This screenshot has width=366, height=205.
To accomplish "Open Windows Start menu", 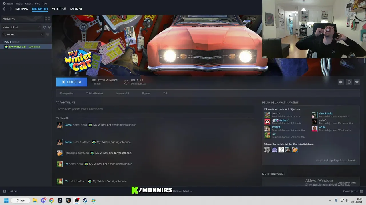I will pyautogui.click(x=6, y=200).
